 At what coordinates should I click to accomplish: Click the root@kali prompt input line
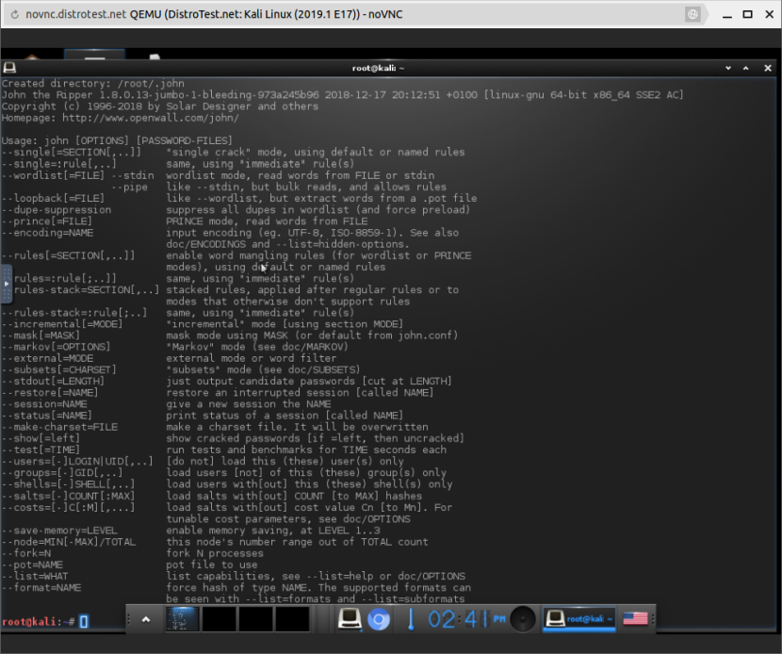click(44, 622)
